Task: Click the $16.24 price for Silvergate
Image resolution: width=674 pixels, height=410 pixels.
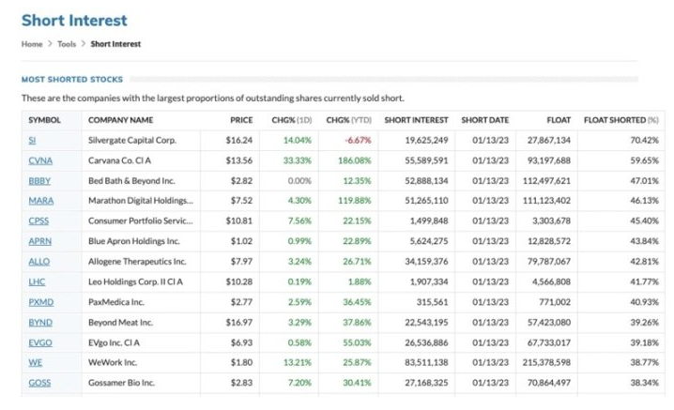Action: (239, 140)
